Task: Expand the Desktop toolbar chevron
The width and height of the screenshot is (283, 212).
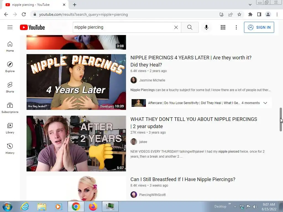Action: tap(230, 204)
